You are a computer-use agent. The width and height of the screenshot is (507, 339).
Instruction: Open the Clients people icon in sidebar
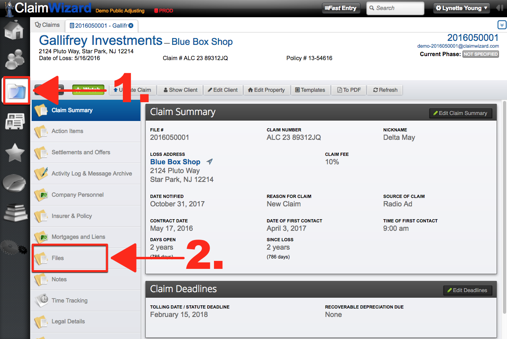click(15, 59)
